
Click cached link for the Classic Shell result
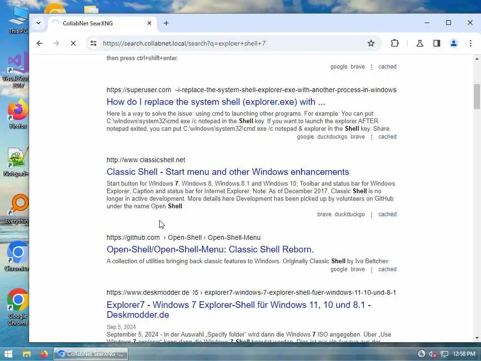click(387, 214)
